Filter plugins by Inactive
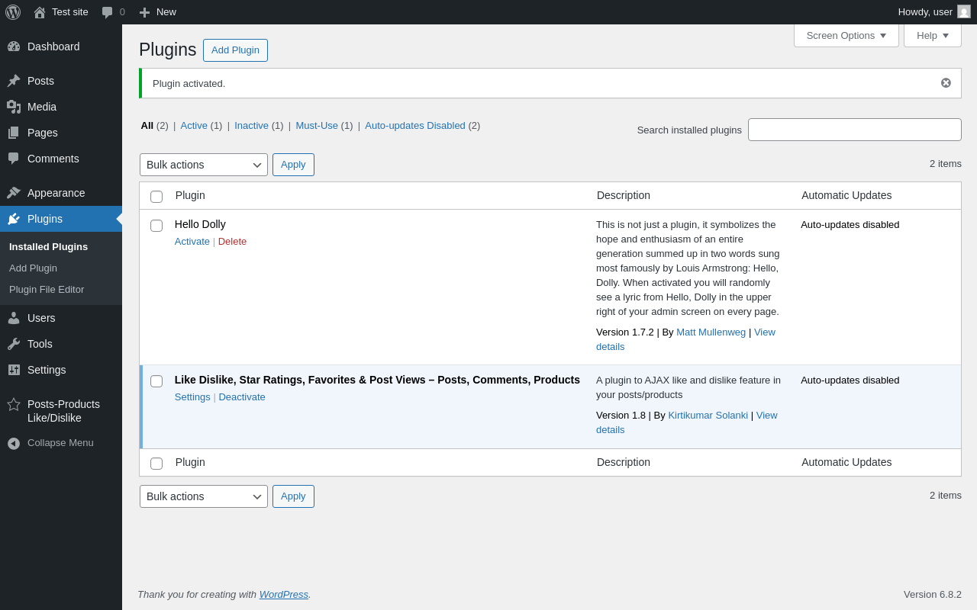The height and width of the screenshot is (610, 977). [x=251, y=126]
